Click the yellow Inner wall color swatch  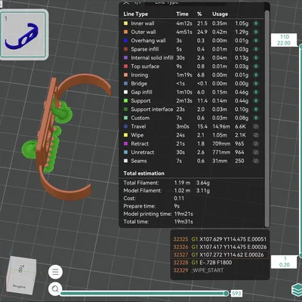pos(125,23)
